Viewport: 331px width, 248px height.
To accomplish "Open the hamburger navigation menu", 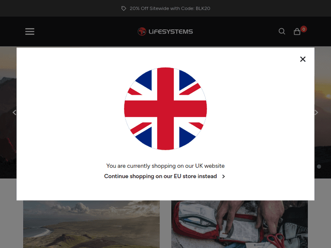I will (x=30, y=31).
